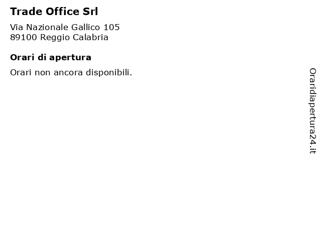Image resolution: width=321 pixels, height=241 pixels.
Task: Click the word "Calabria"
Action: pyautogui.click(x=90, y=37)
